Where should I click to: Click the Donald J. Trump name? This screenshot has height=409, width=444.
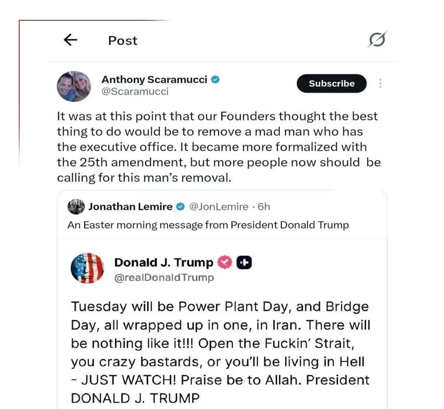point(164,262)
